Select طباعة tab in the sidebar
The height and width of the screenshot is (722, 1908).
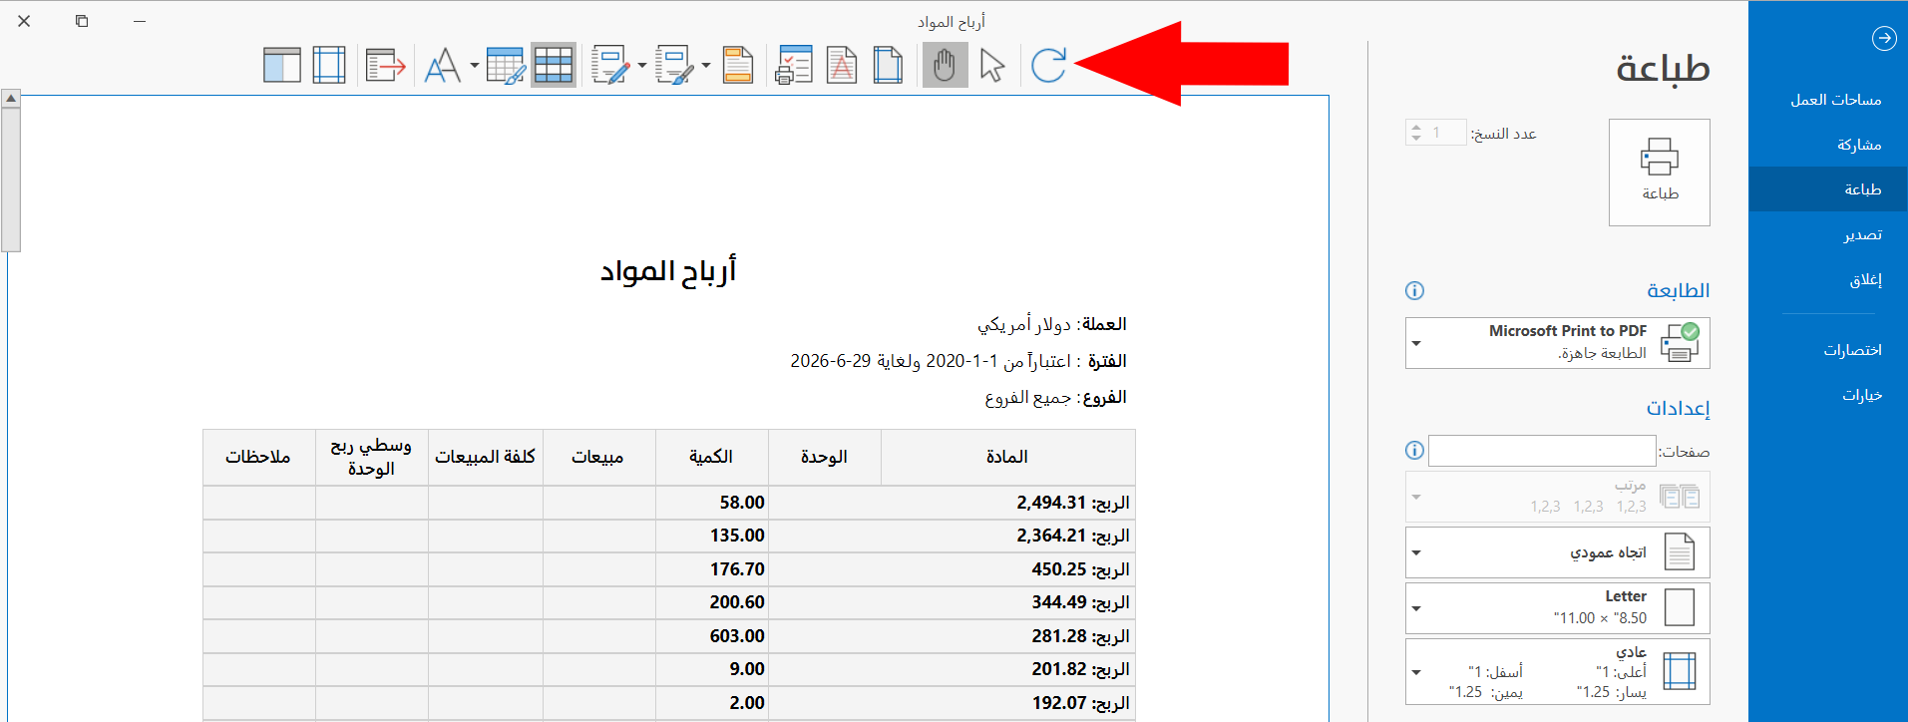click(x=1828, y=189)
